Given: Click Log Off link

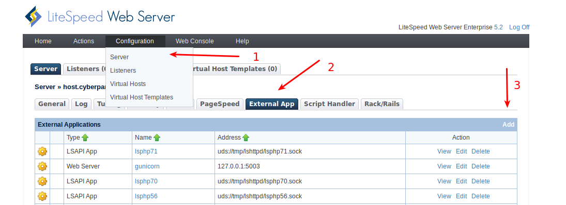Looking at the screenshot, I should click(519, 27).
